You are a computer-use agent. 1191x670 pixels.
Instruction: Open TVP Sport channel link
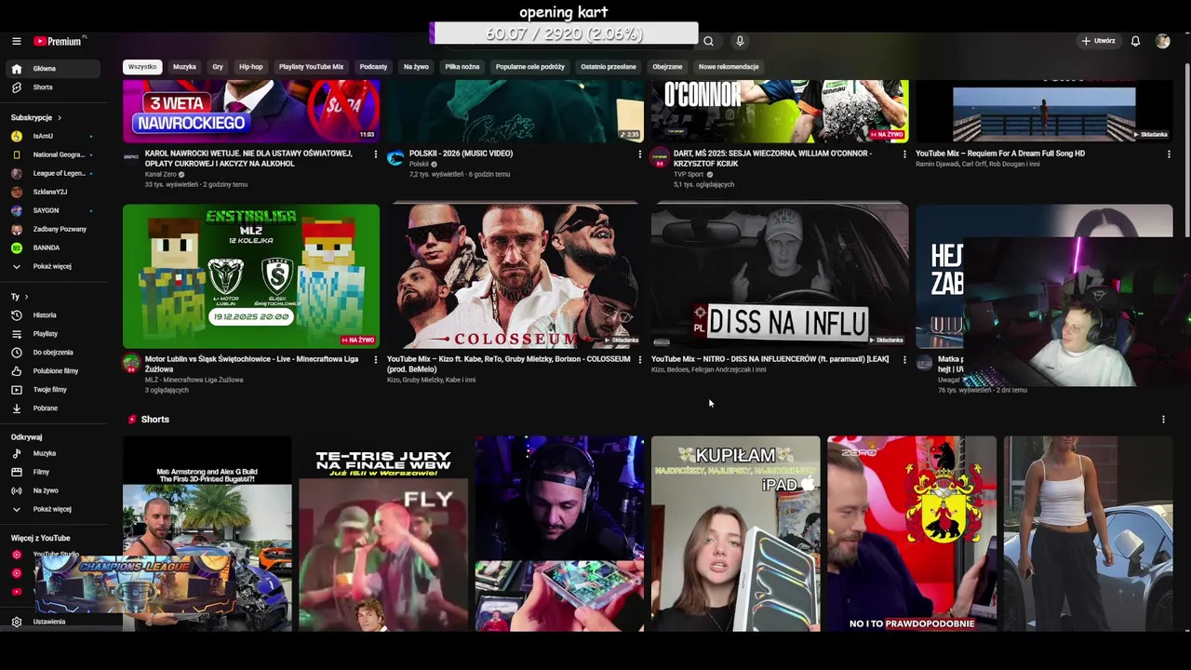tap(689, 174)
